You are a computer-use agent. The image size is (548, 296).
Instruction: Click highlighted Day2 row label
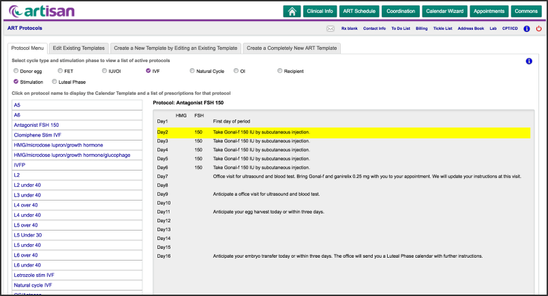[x=162, y=132]
